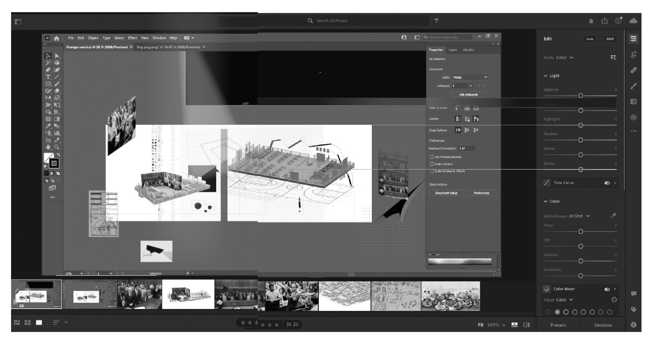Image resolution: width=654 pixels, height=343 pixels.
Task: Collapse the Light section
Action: click(545, 76)
